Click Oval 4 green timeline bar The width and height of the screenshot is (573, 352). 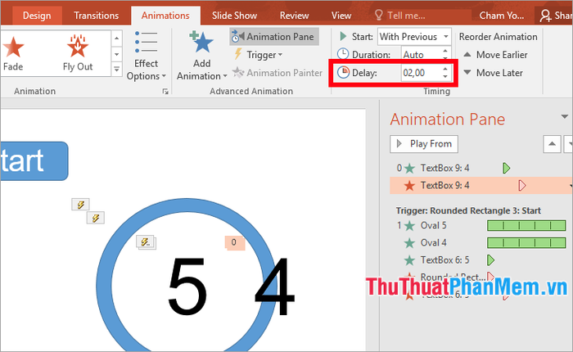(526, 242)
